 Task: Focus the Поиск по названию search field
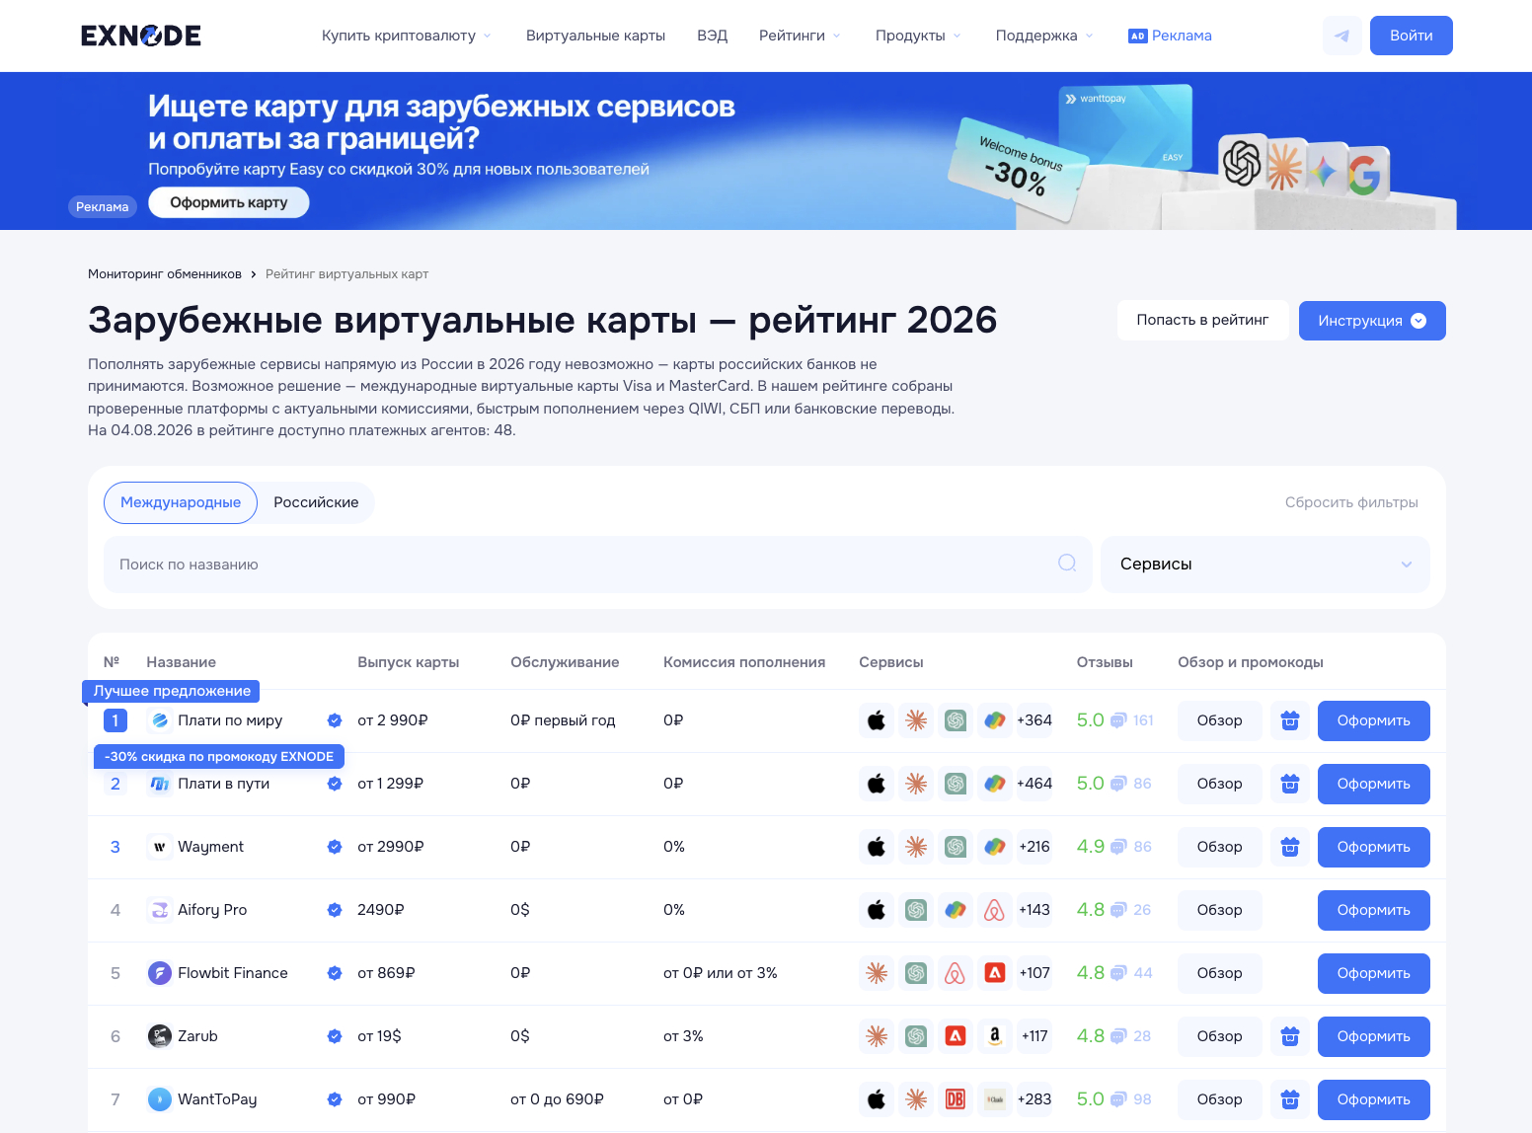point(597,565)
